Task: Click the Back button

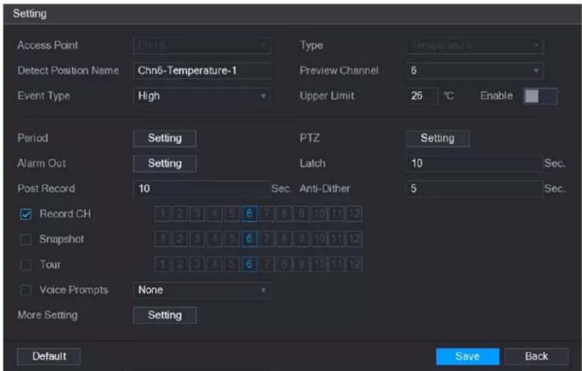Action: click(x=536, y=356)
